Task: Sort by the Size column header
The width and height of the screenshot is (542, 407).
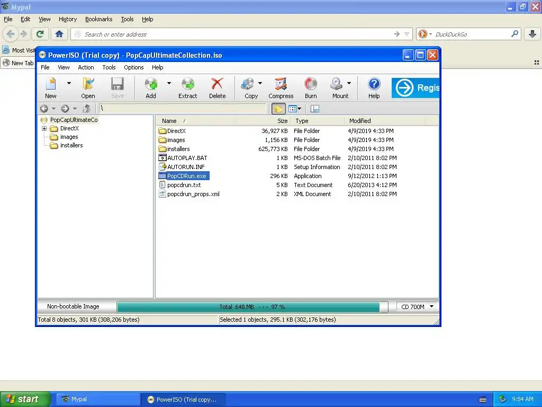Action: click(x=264, y=121)
